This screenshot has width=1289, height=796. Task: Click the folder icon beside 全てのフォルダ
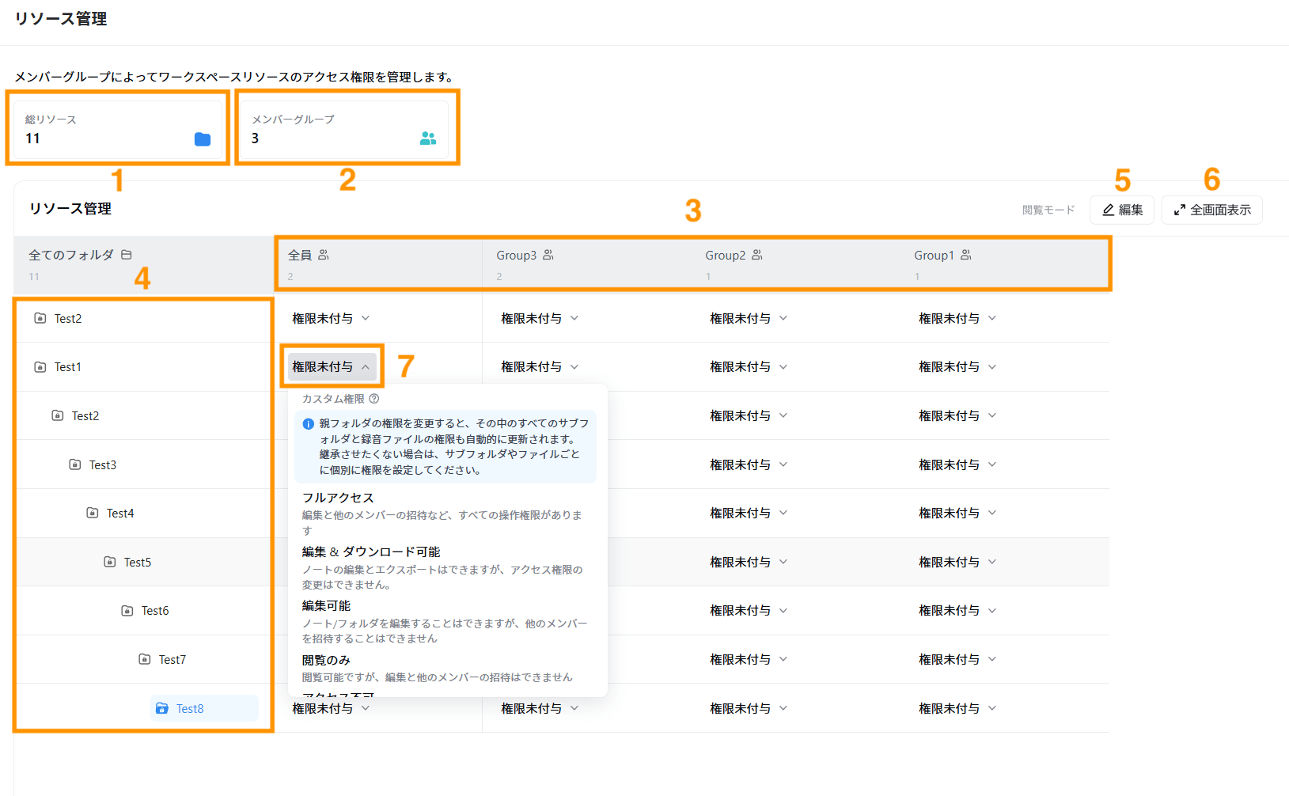click(127, 255)
